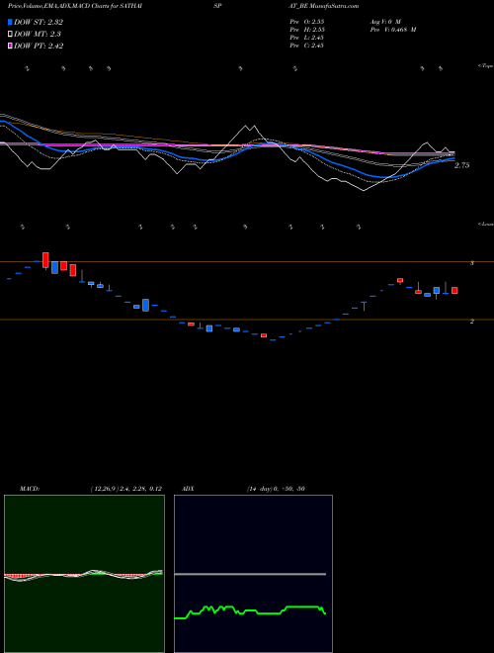The image size is (494, 653).
Task: Select the 'DOW PT: 2.42' legend text
Action: pyautogui.click(x=39, y=46)
